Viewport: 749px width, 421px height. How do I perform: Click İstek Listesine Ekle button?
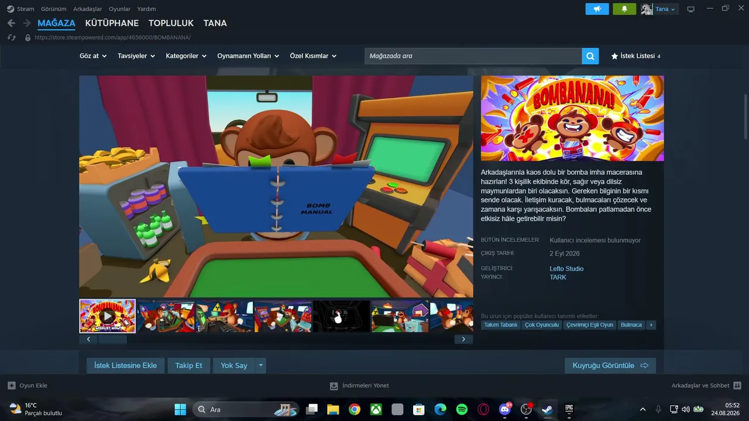tap(125, 365)
